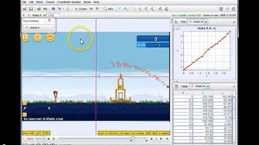
Task: Open the Help menu
Action: 96,2
